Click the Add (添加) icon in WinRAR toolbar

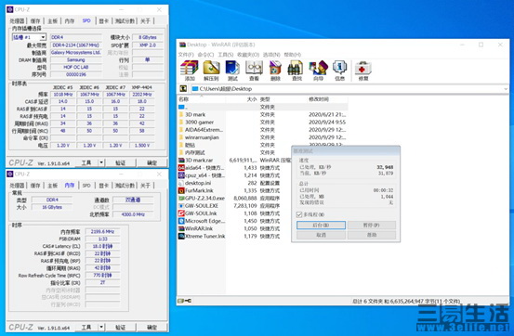pos(190,71)
